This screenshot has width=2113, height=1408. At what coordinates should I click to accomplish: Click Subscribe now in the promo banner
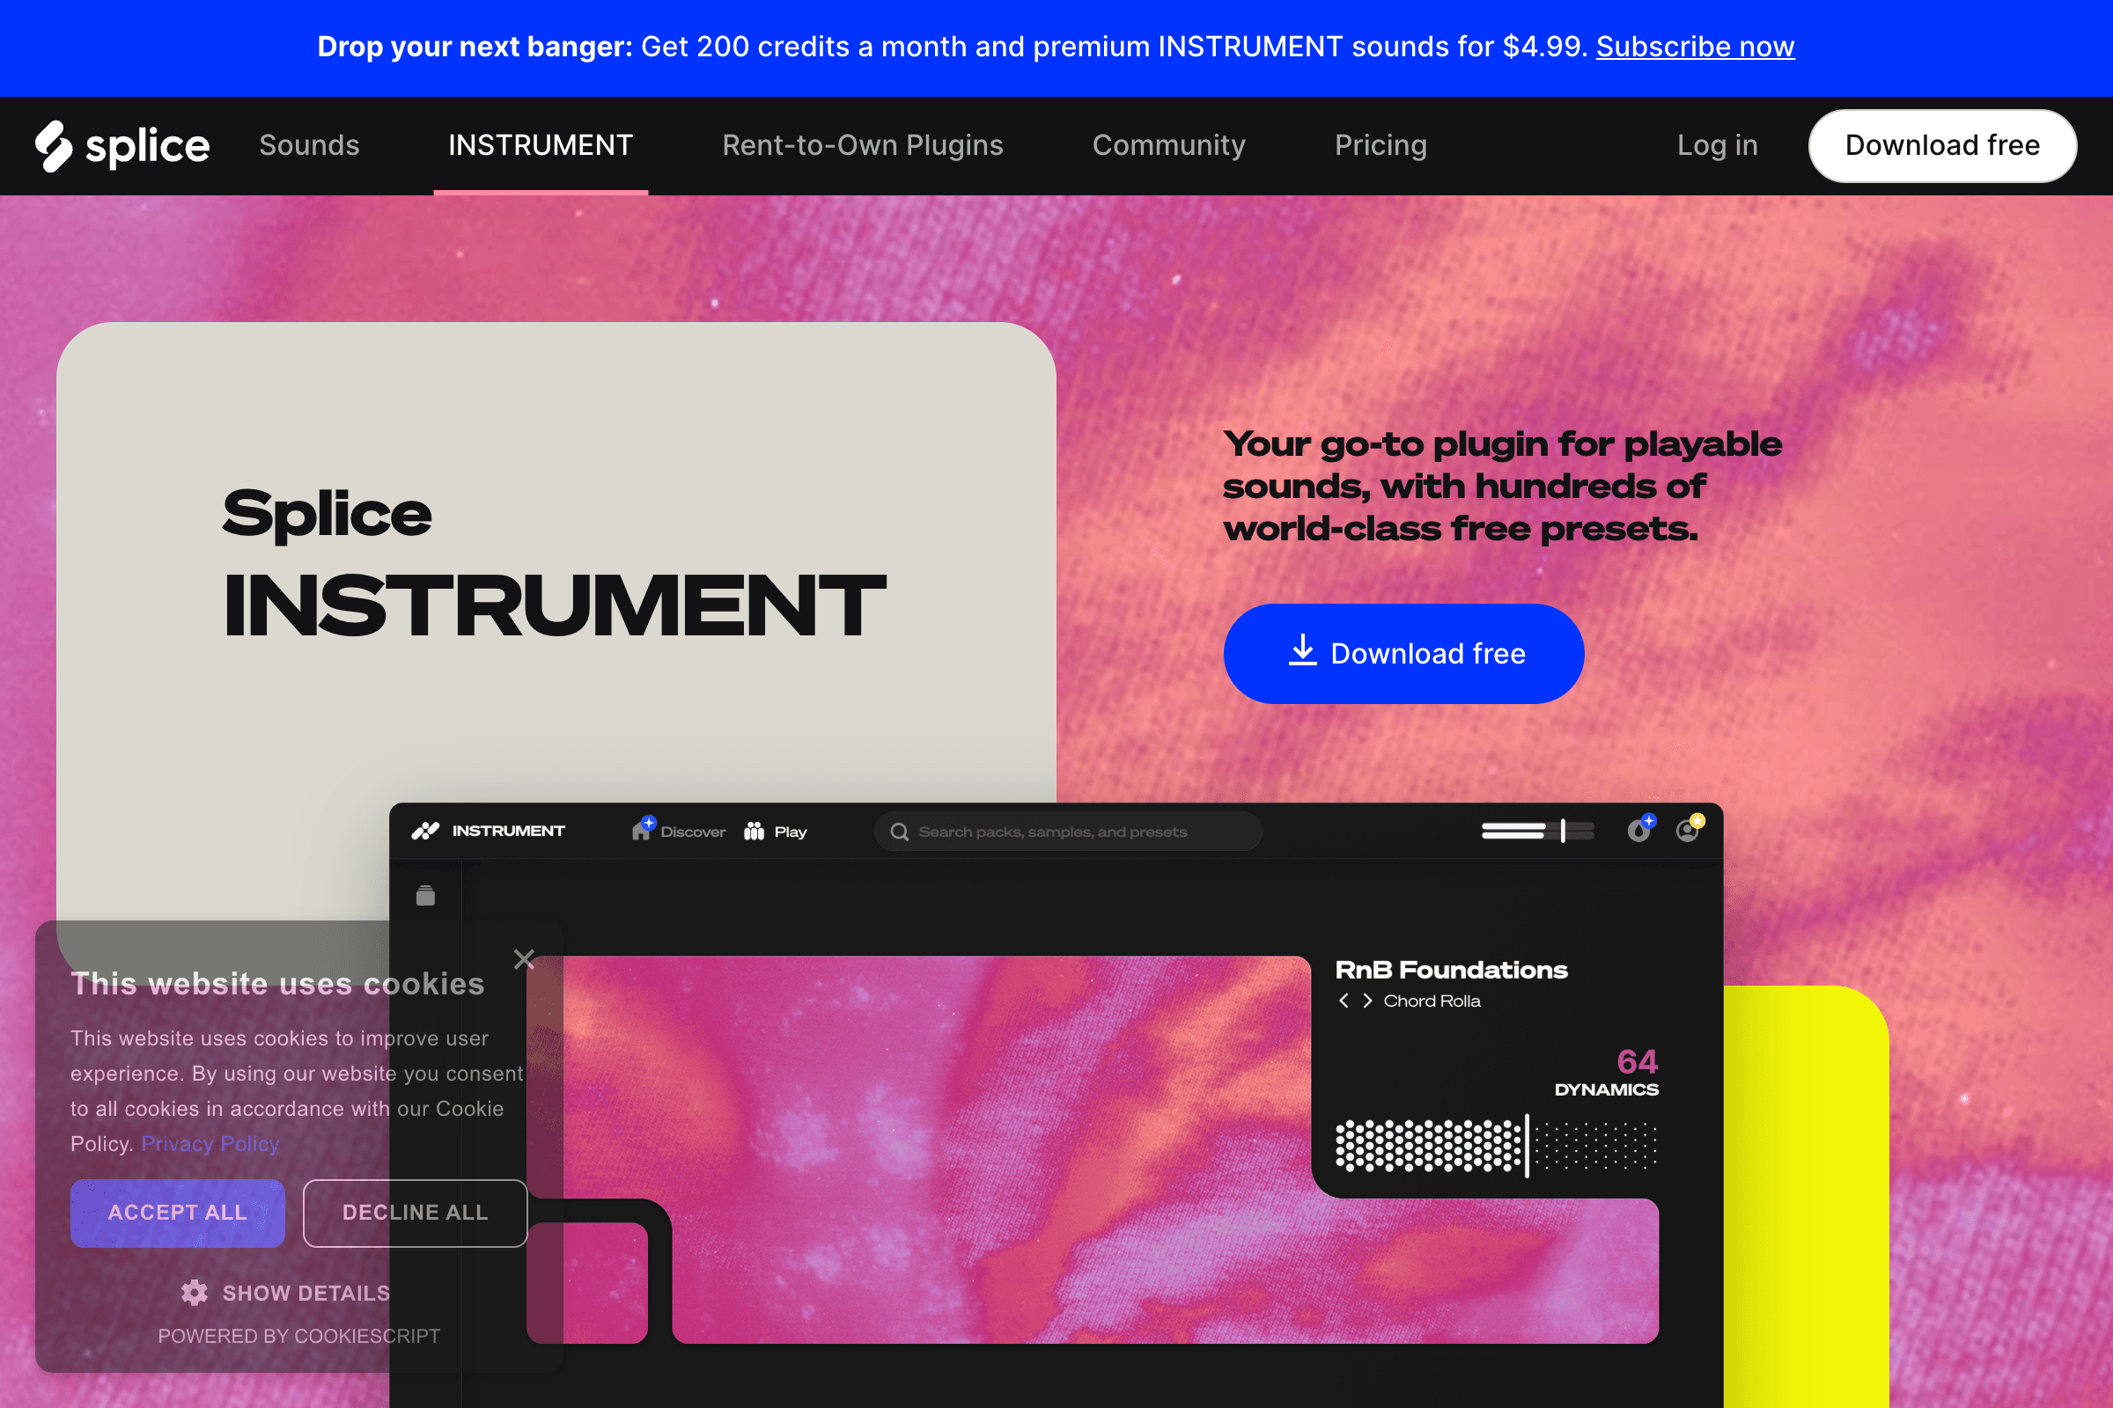pyautogui.click(x=1696, y=47)
